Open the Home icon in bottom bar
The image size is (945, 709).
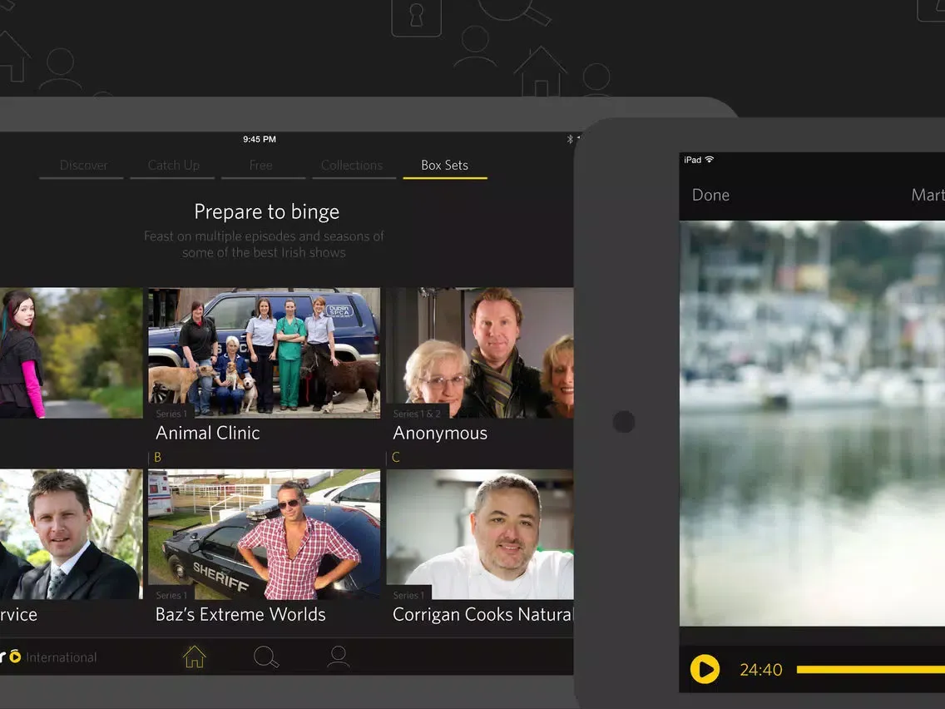click(x=194, y=657)
